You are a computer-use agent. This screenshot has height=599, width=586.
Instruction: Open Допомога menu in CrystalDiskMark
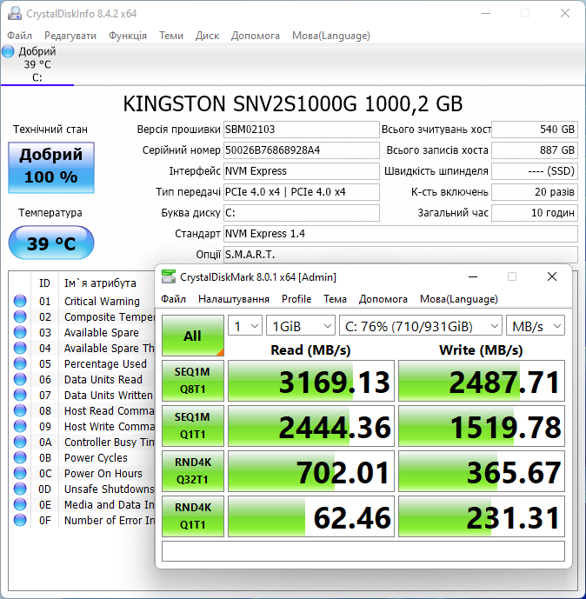pyautogui.click(x=383, y=299)
